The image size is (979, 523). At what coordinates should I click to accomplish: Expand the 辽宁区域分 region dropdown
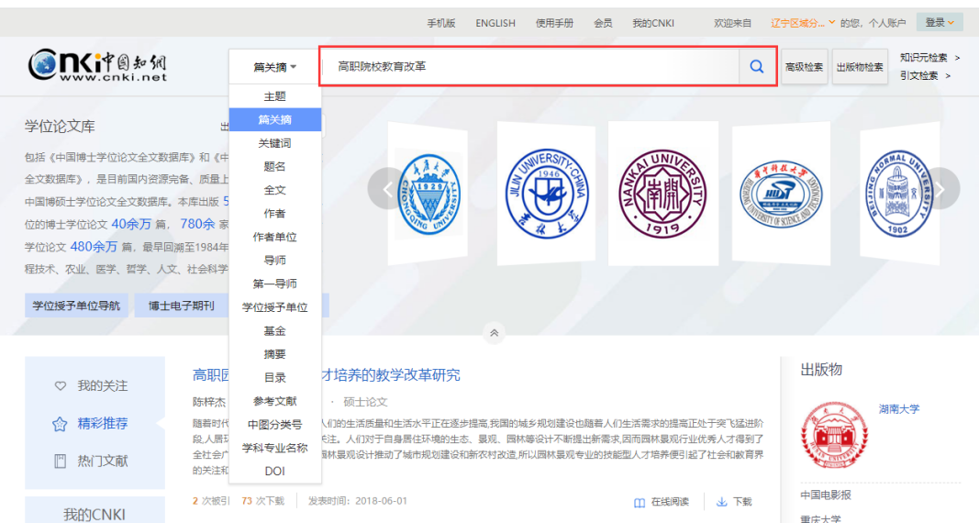tap(802, 23)
